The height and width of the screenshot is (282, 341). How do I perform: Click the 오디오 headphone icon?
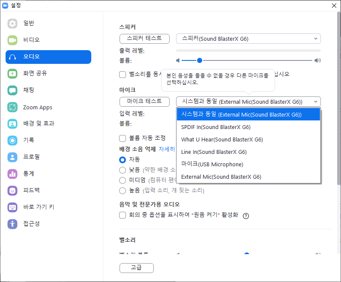pyautogui.click(x=12, y=57)
